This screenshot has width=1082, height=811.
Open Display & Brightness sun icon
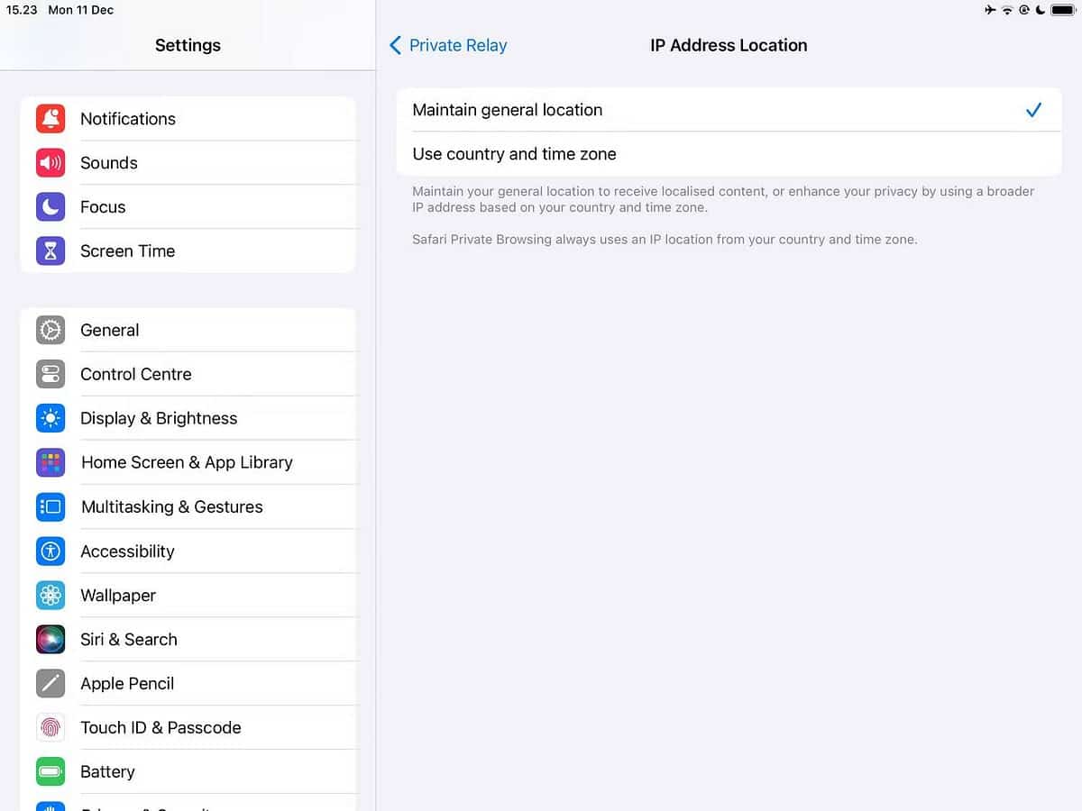click(50, 418)
